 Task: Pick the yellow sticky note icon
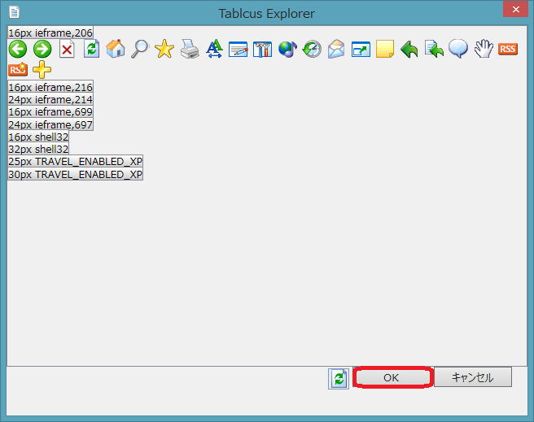tap(385, 50)
